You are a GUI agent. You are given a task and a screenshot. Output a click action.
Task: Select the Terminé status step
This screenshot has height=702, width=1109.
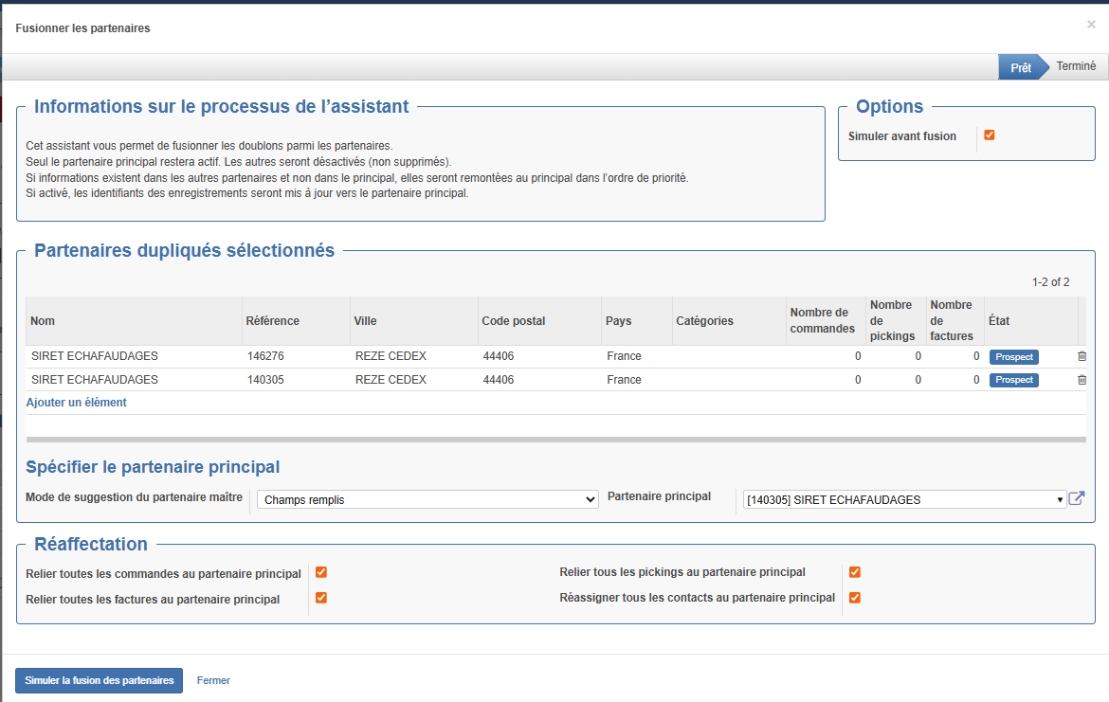click(1076, 65)
